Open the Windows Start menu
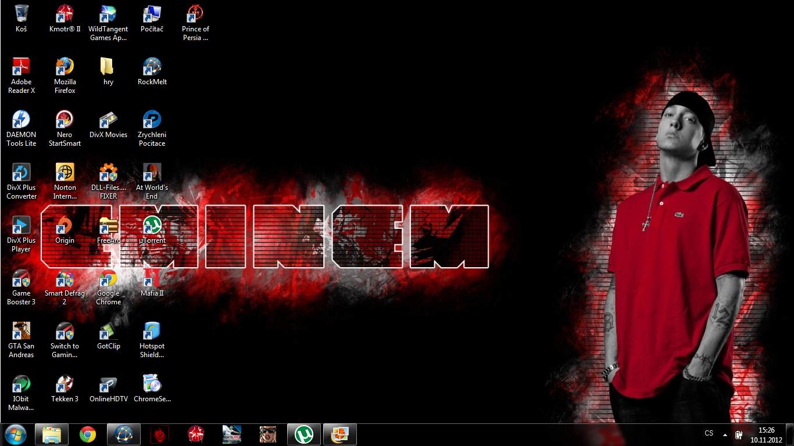The width and height of the screenshot is (794, 446). (15, 434)
